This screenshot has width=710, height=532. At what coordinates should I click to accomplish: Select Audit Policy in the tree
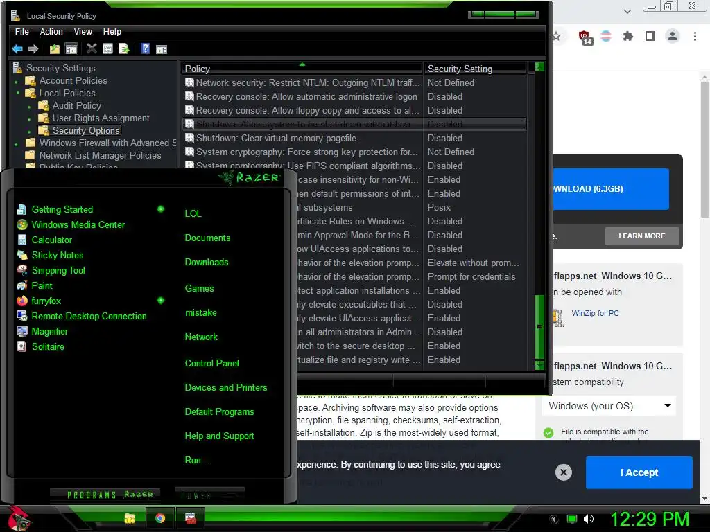point(76,105)
